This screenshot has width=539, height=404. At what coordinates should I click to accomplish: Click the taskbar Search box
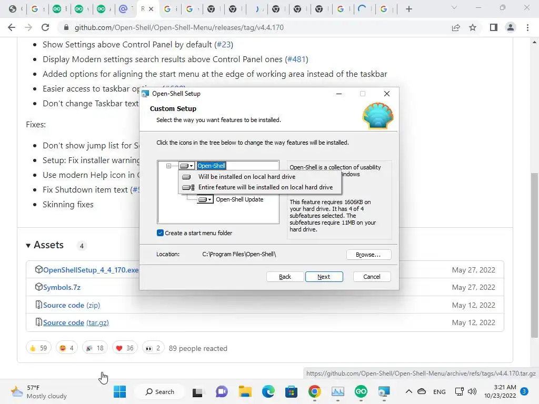pyautogui.click(x=160, y=391)
